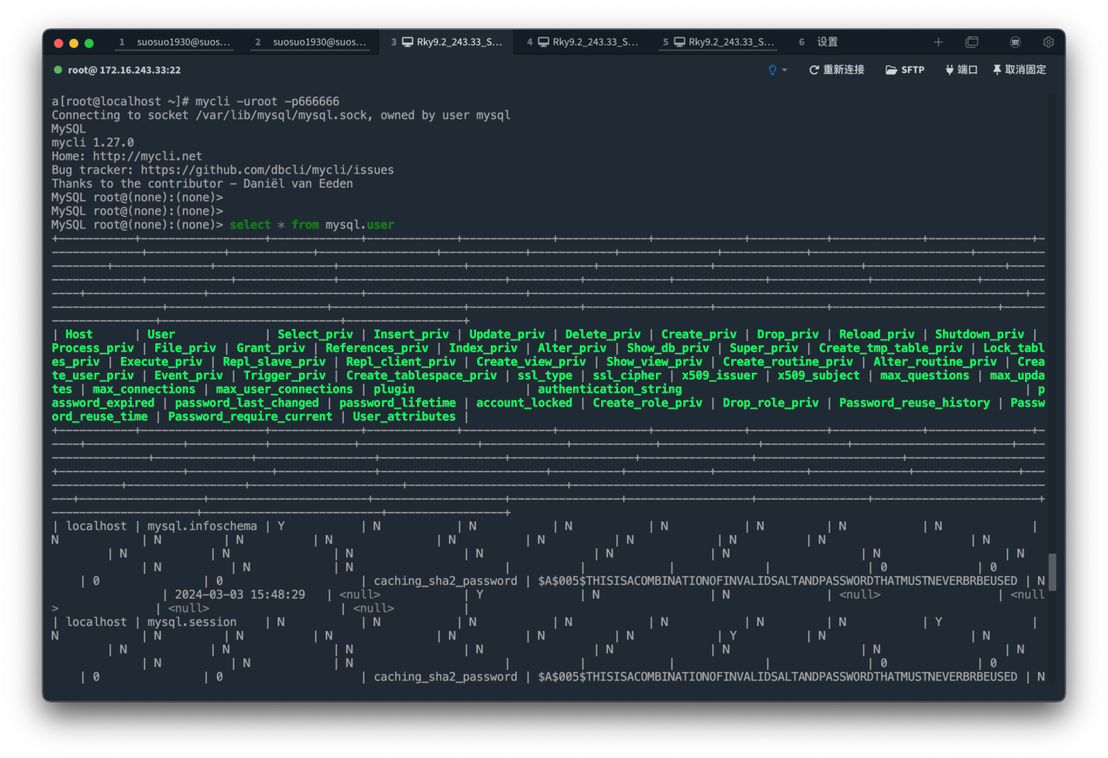Click the 'Update_priv' column header

(507, 334)
